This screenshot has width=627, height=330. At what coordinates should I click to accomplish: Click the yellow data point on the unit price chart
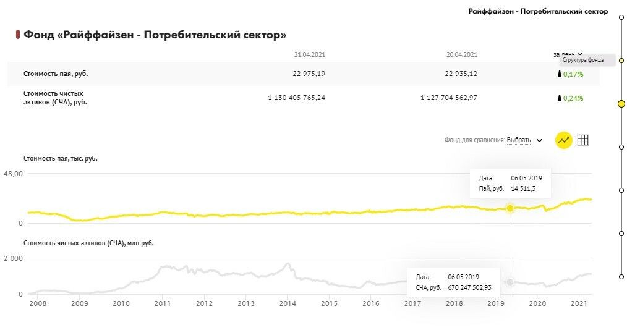(x=510, y=208)
